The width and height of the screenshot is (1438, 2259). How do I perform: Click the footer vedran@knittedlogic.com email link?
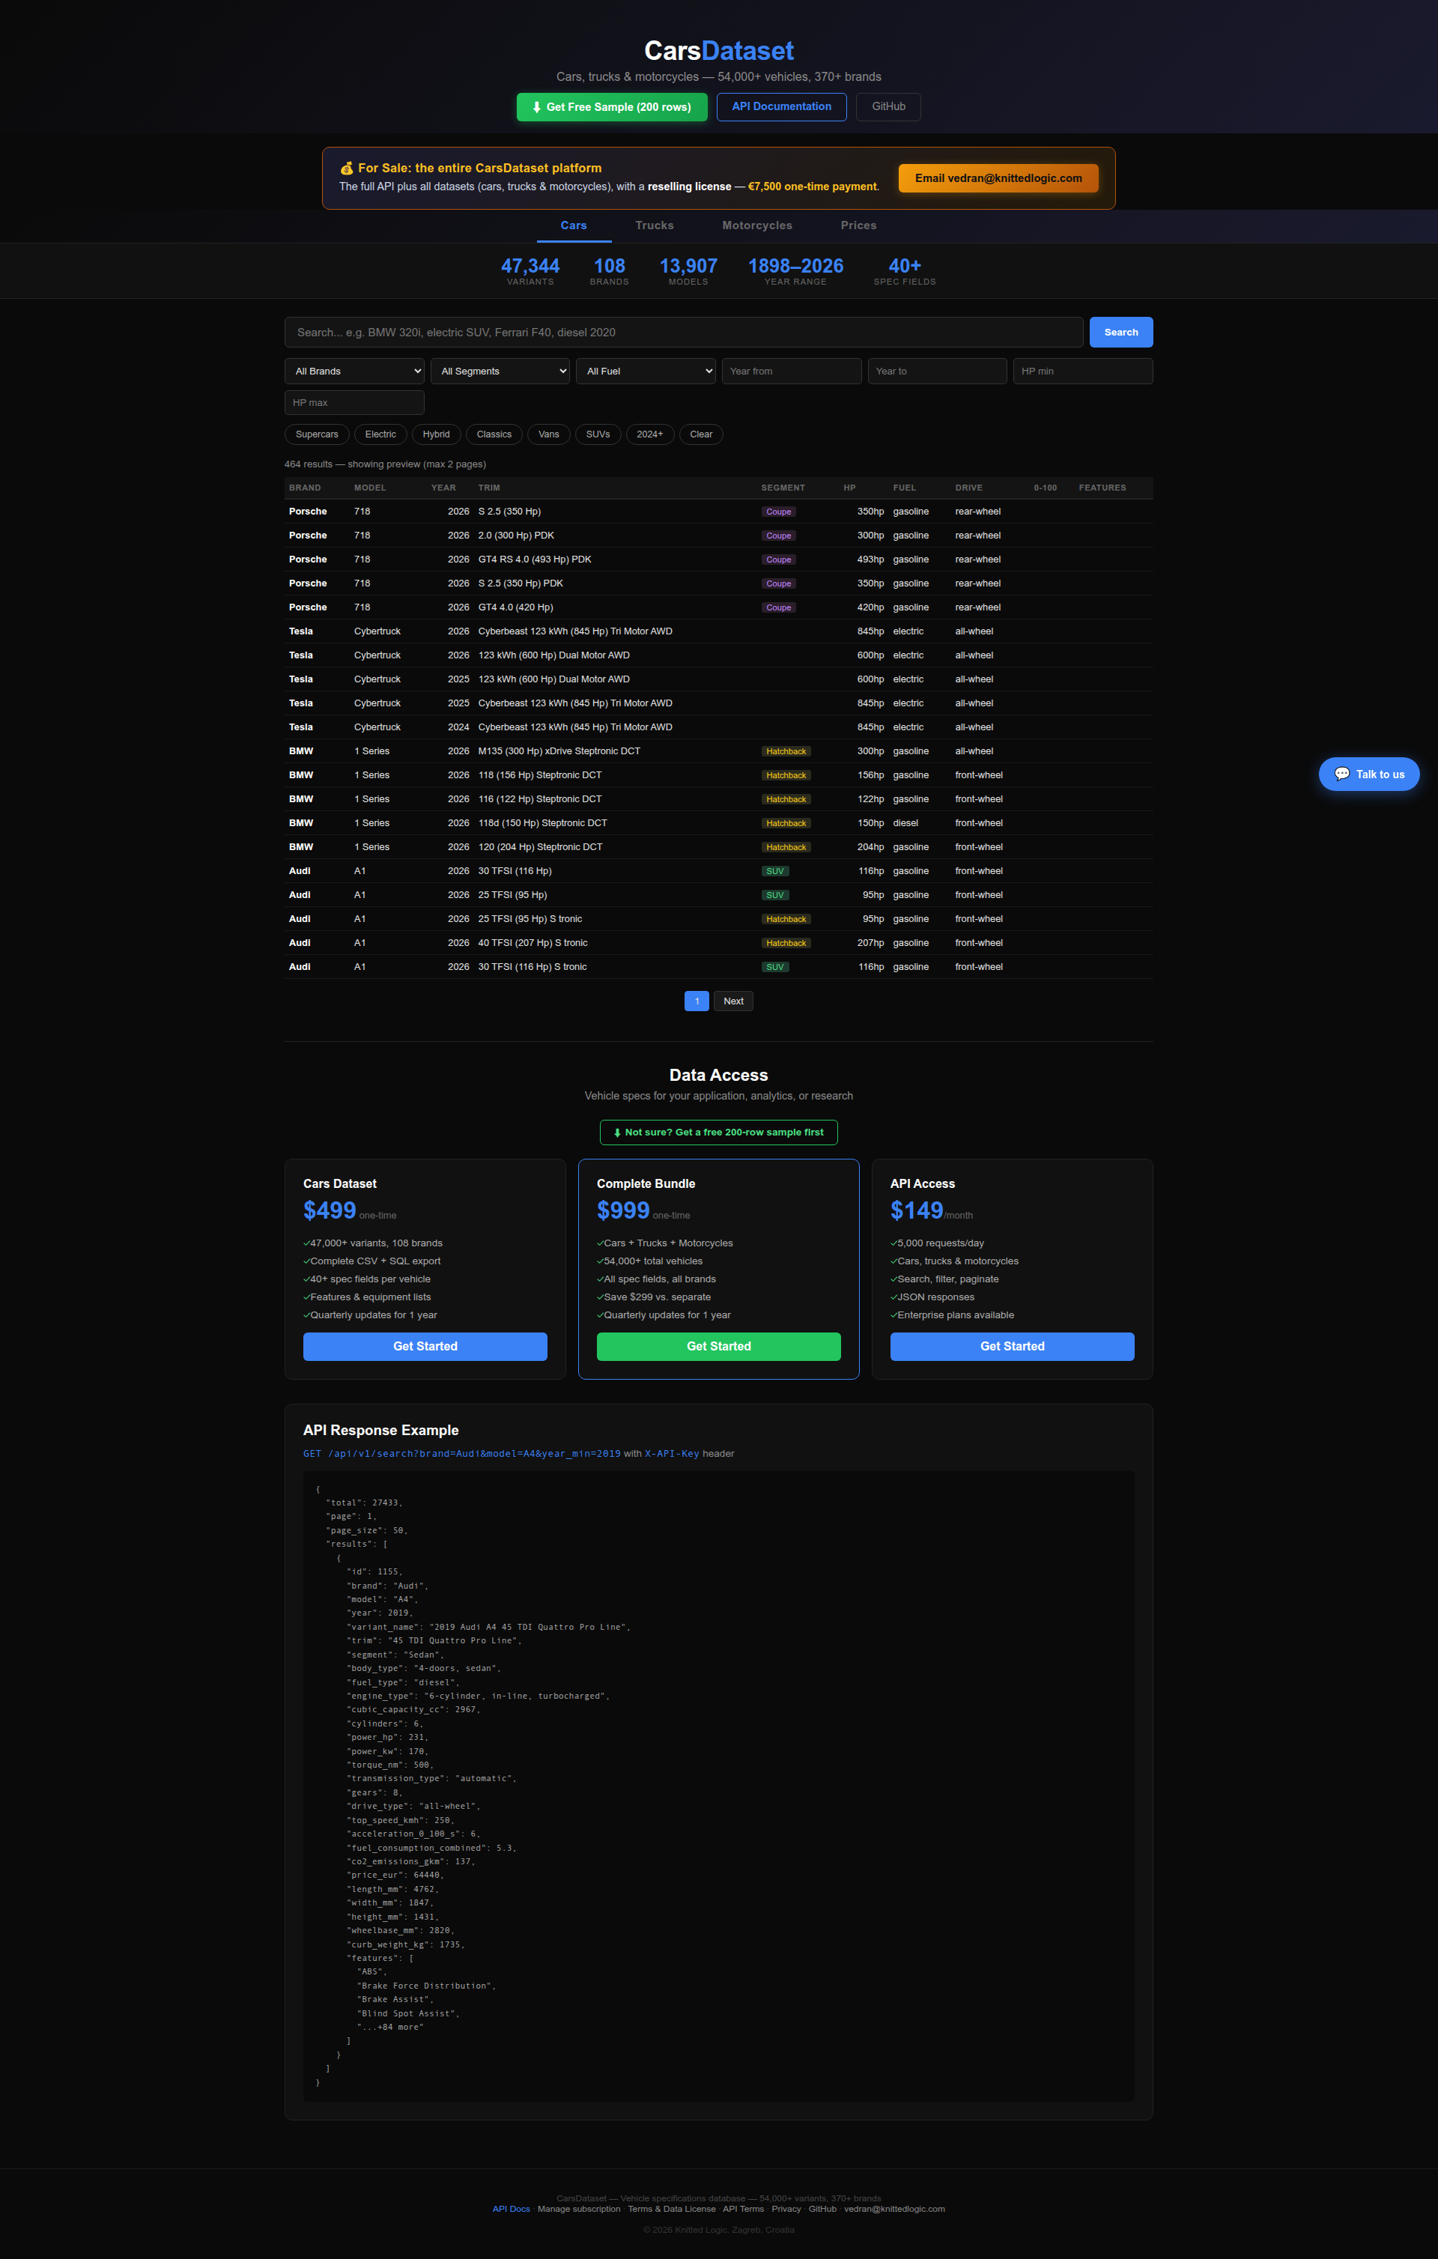[x=894, y=2210]
